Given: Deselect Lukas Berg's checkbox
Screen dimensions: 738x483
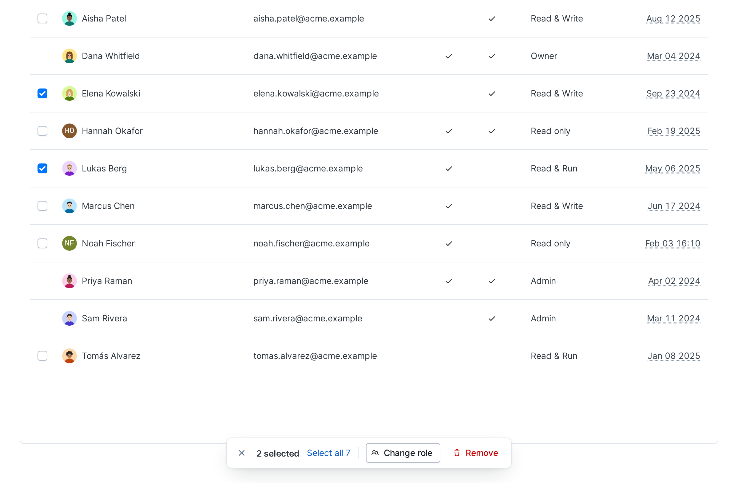Looking at the screenshot, I should point(42,169).
